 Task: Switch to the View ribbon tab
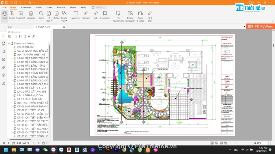click(39, 7)
